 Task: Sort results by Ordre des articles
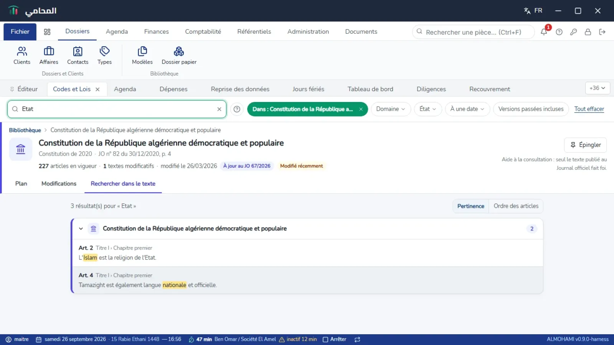click(516, 206)
